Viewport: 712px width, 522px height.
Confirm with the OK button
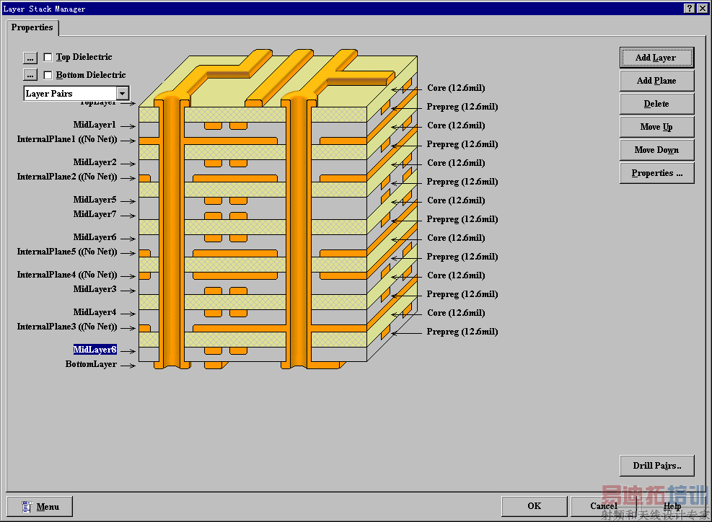coord(535,506)
